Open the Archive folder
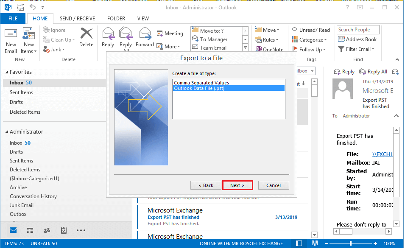This screenshot has width=405, height=249. [18, 187]
